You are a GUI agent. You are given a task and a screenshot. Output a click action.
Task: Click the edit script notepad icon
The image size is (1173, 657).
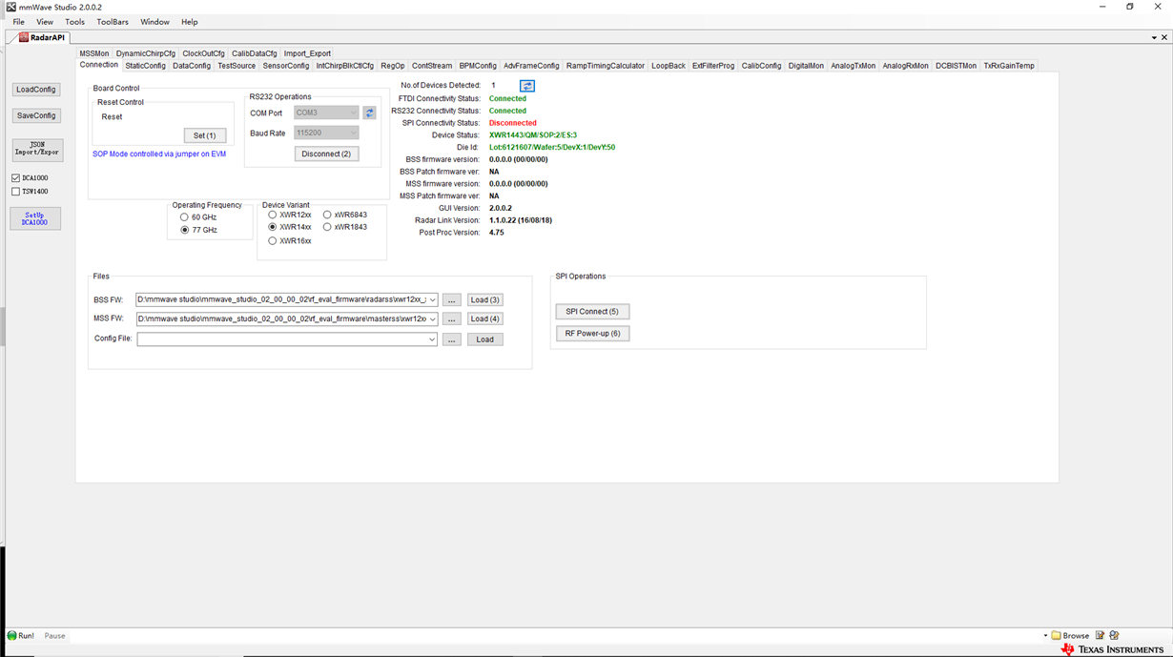[1100, 635]
